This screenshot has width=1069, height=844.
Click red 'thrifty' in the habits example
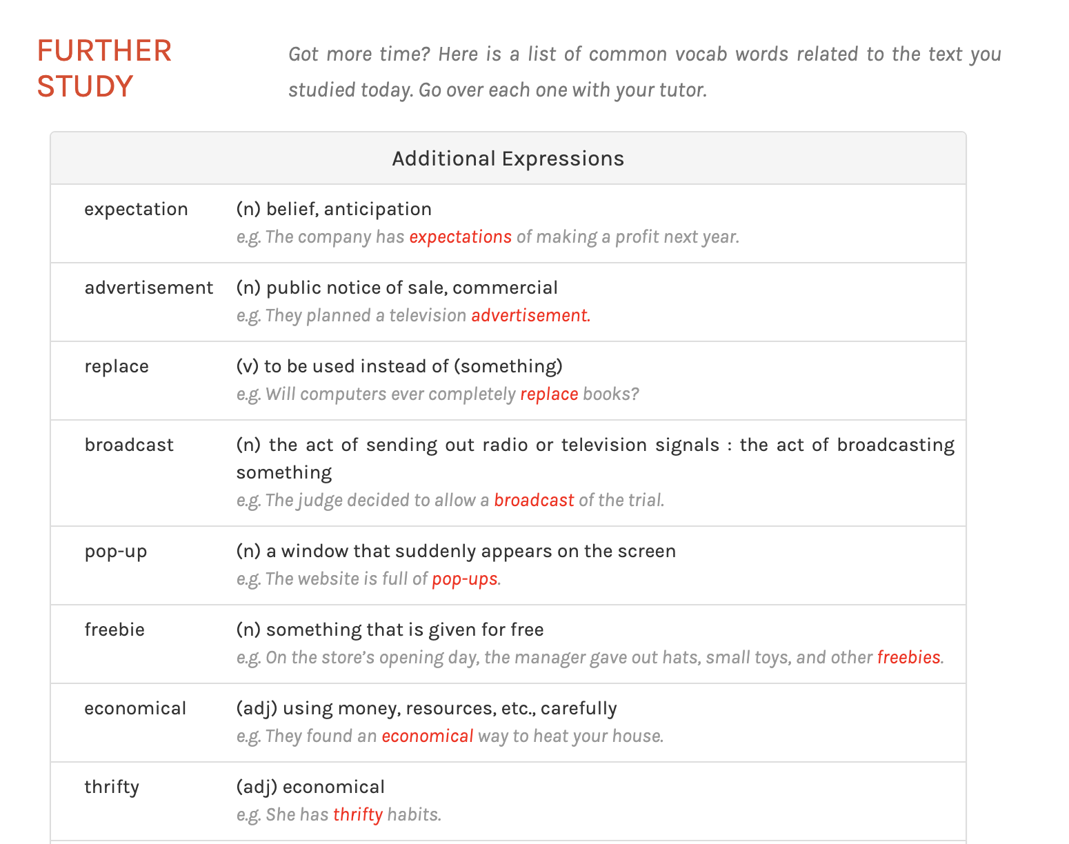click(x=357, y=815)
